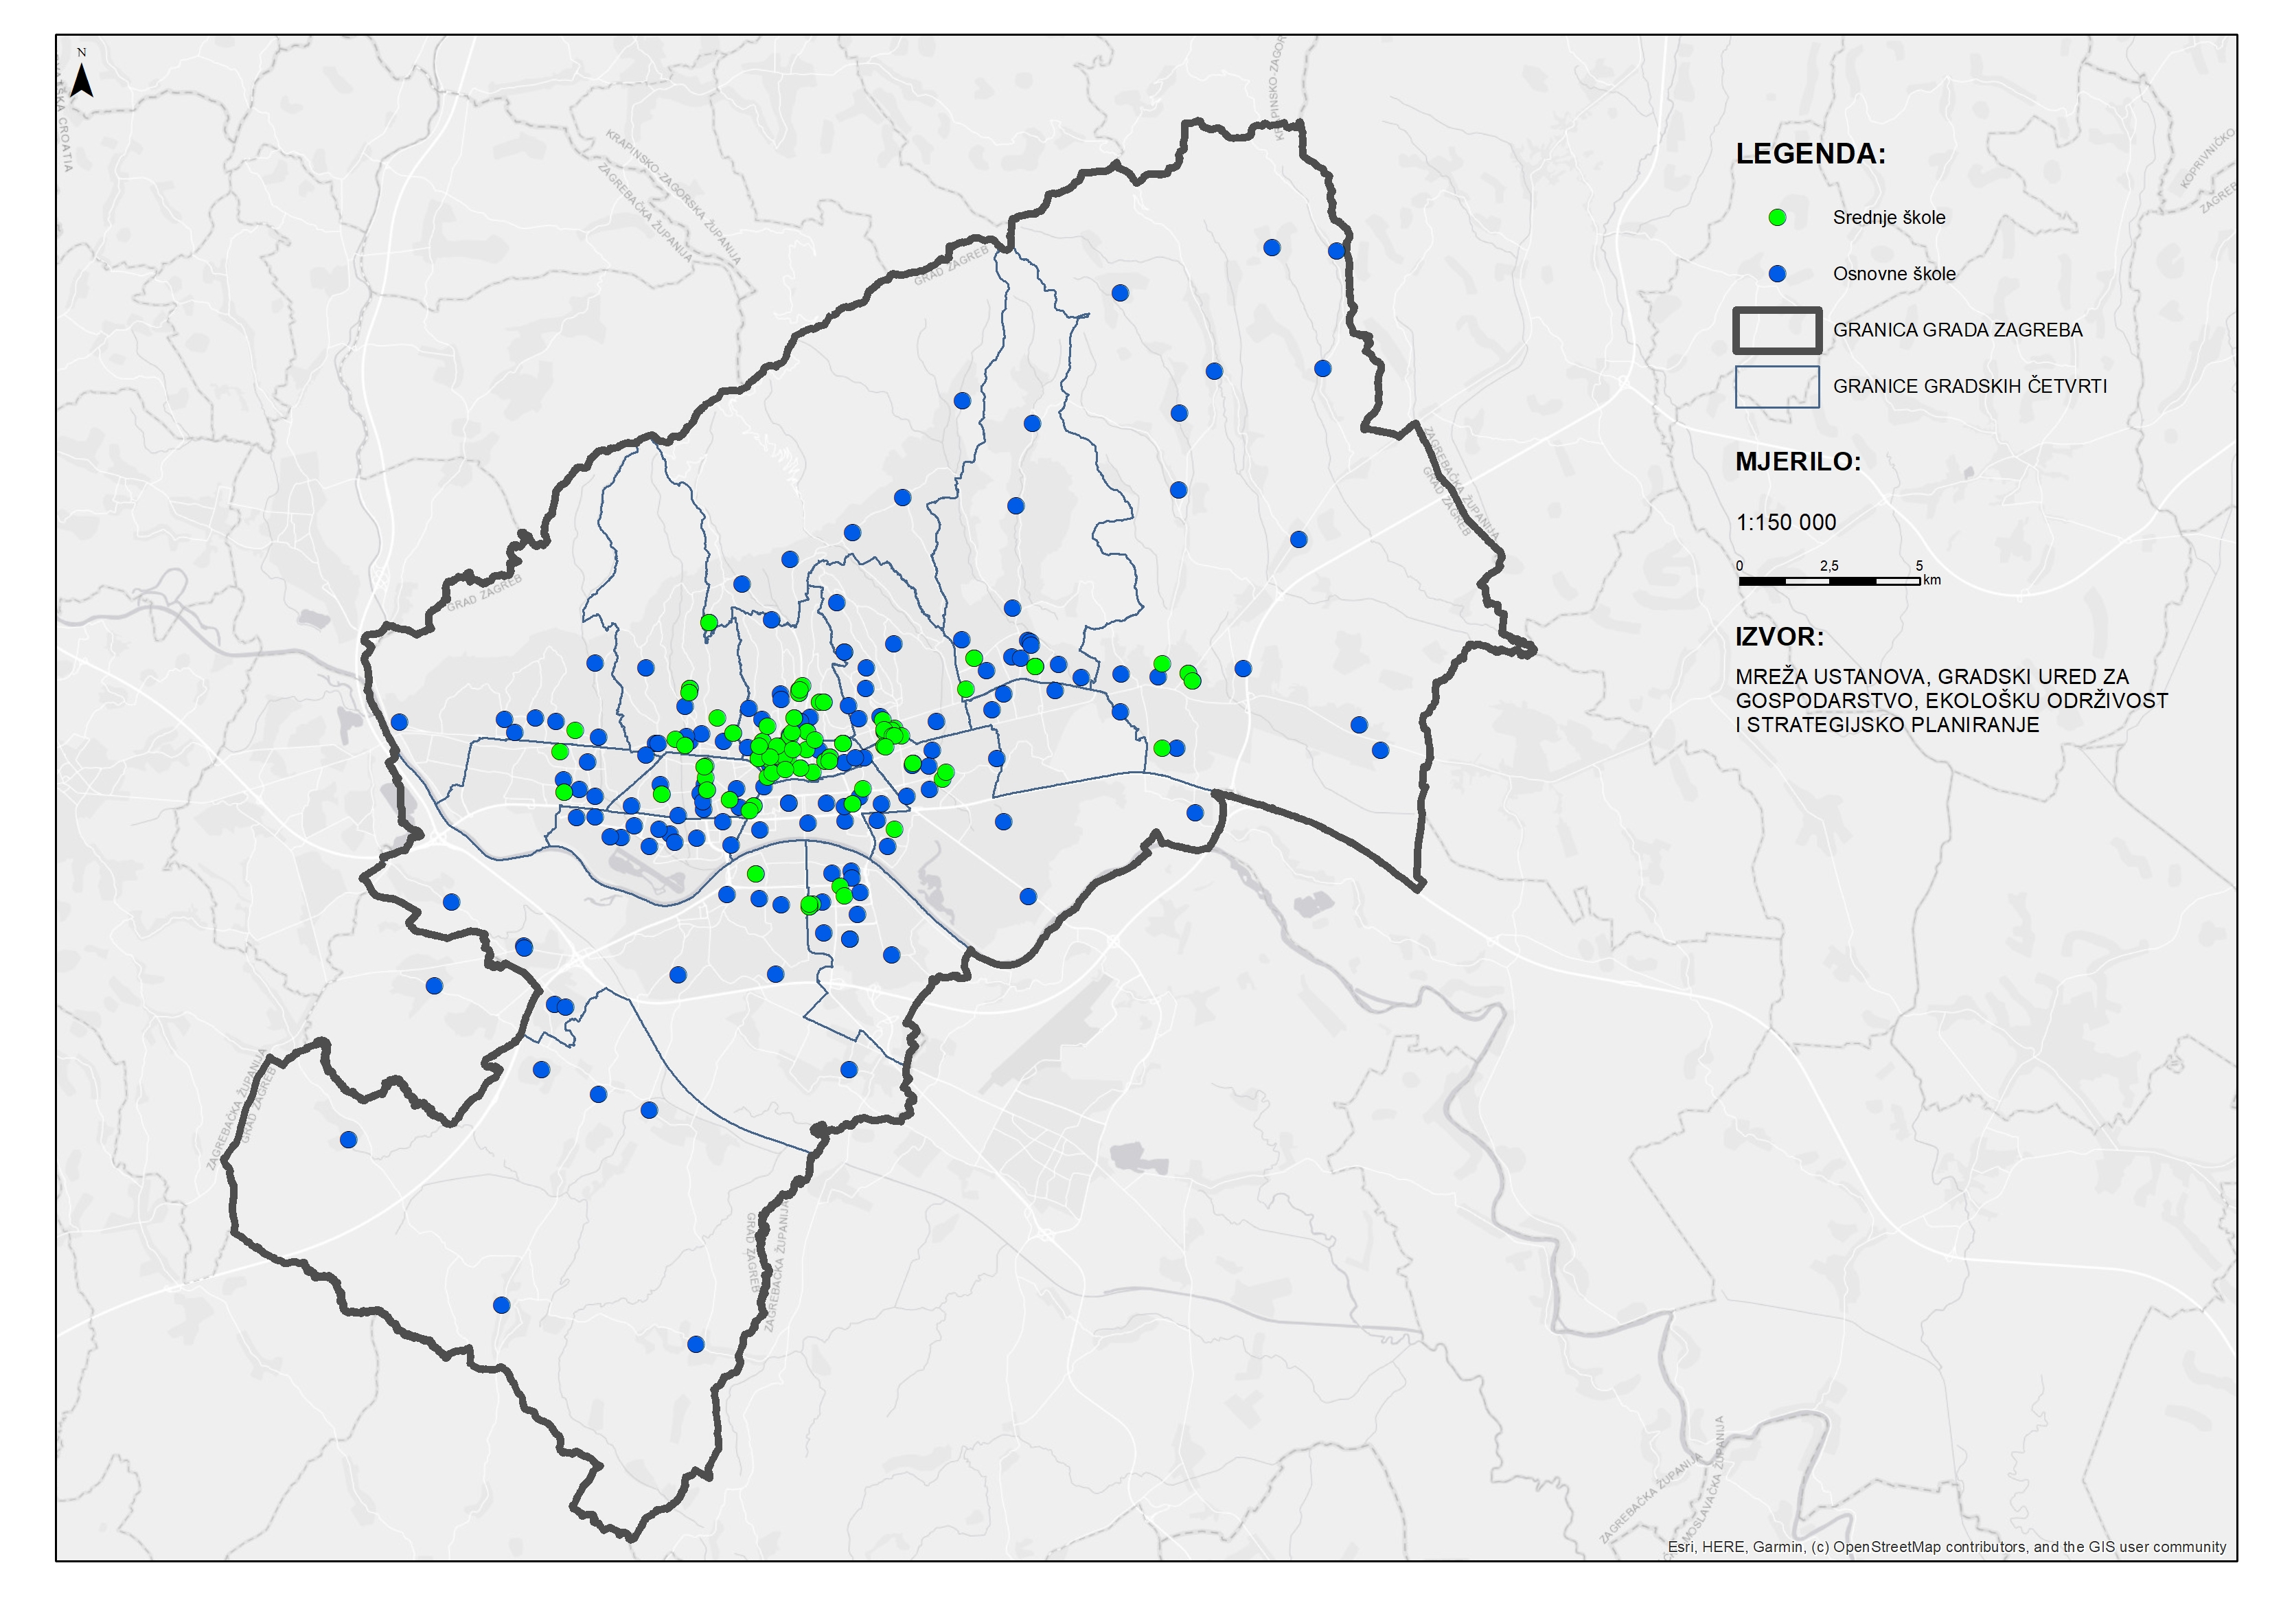Click the km unit label on scale bar

[x=1931, y=581]
